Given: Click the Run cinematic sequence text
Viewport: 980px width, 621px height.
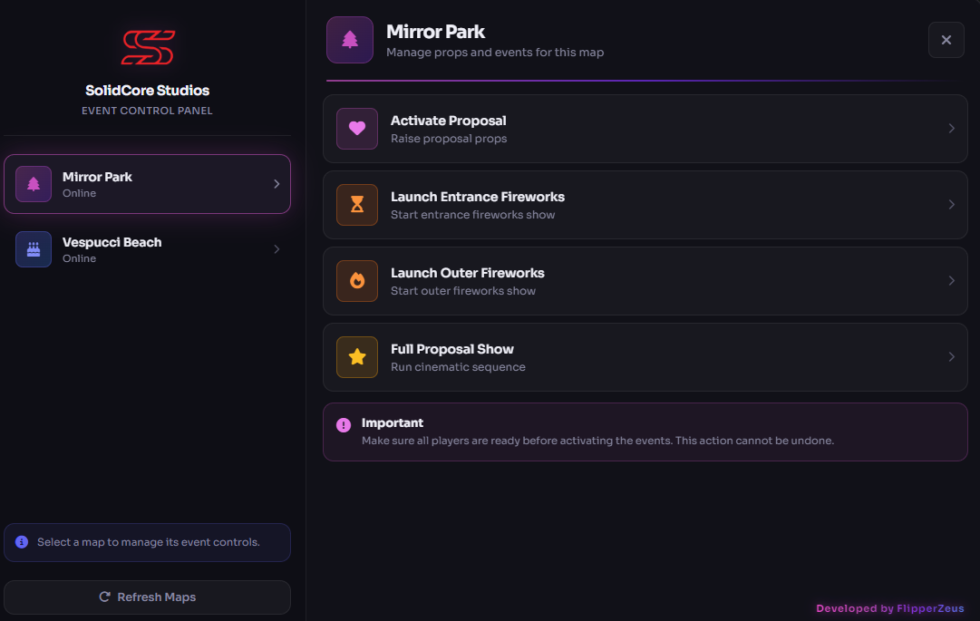Looking at the screenshot, I should [x=458, y=367].
